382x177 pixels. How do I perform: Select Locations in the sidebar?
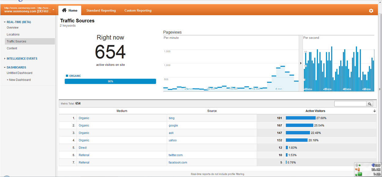(13, 35)
